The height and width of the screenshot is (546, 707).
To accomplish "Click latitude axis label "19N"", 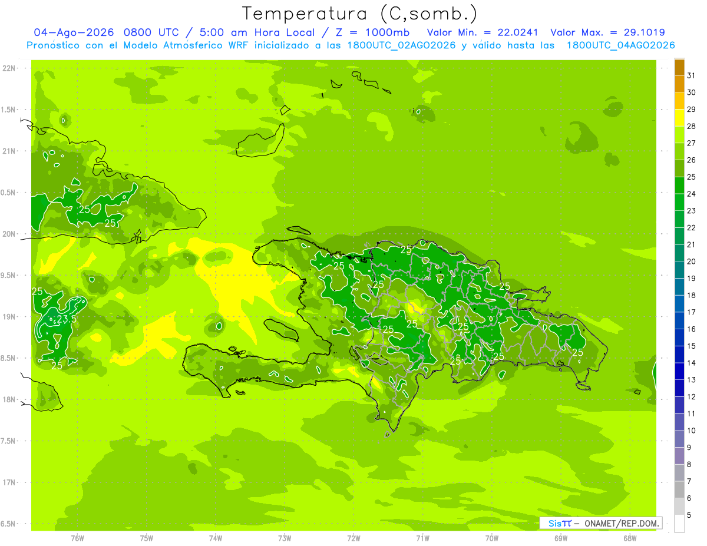I will [8, 316].
